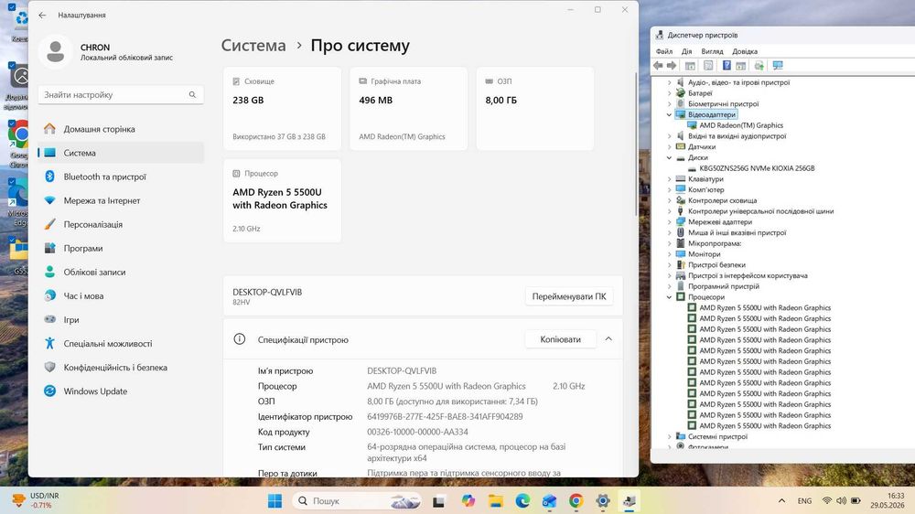Go back with the Settings back arrow
Viewport: 915px width, 514px height.
click(42, 16)
